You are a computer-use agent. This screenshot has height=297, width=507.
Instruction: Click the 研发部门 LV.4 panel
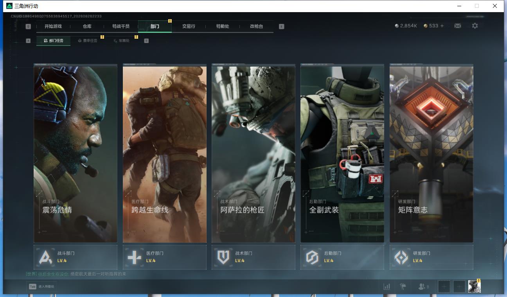pyautogui.click(x=431, y=257)
